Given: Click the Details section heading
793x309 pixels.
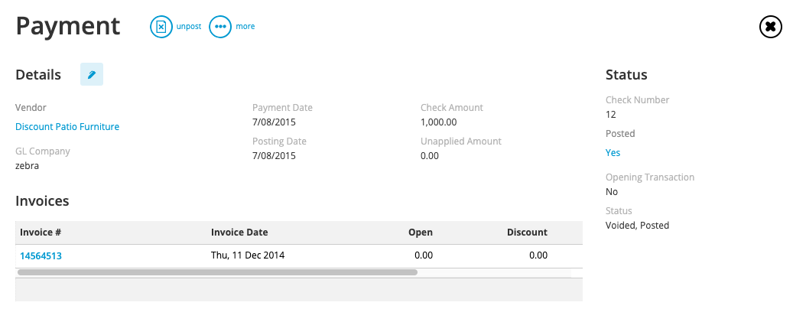Looking at the screenshot, I should (x=38, y=74).
